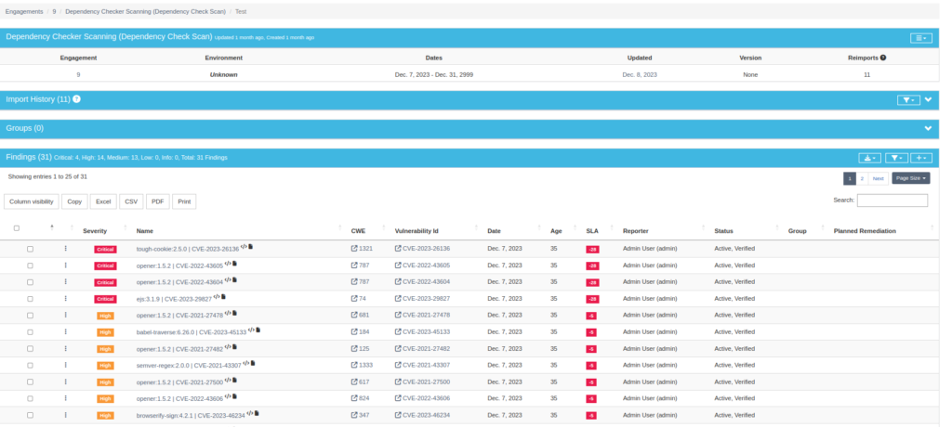Sort findings by Name column
The height and width of the screenshot is (427, 952).
(x=144, y=231)
